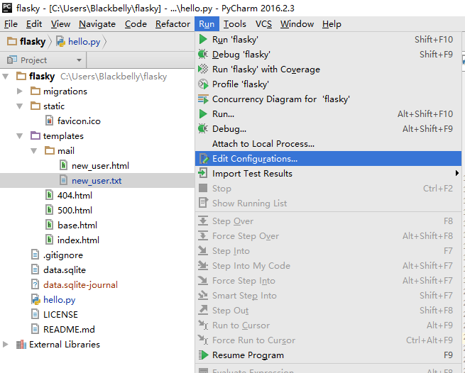Select Concurrency Diagram for 'flasky' entry

click(328, 99)
